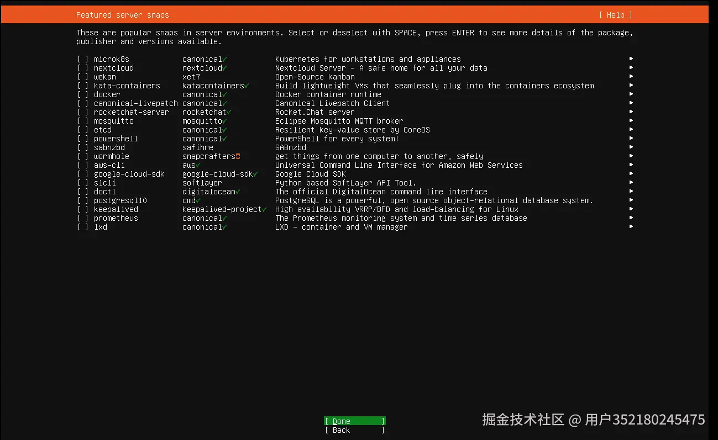Toggle the sabnzbd snap checkbox
This screenshot has height=440, width=718.
[83, 147]
